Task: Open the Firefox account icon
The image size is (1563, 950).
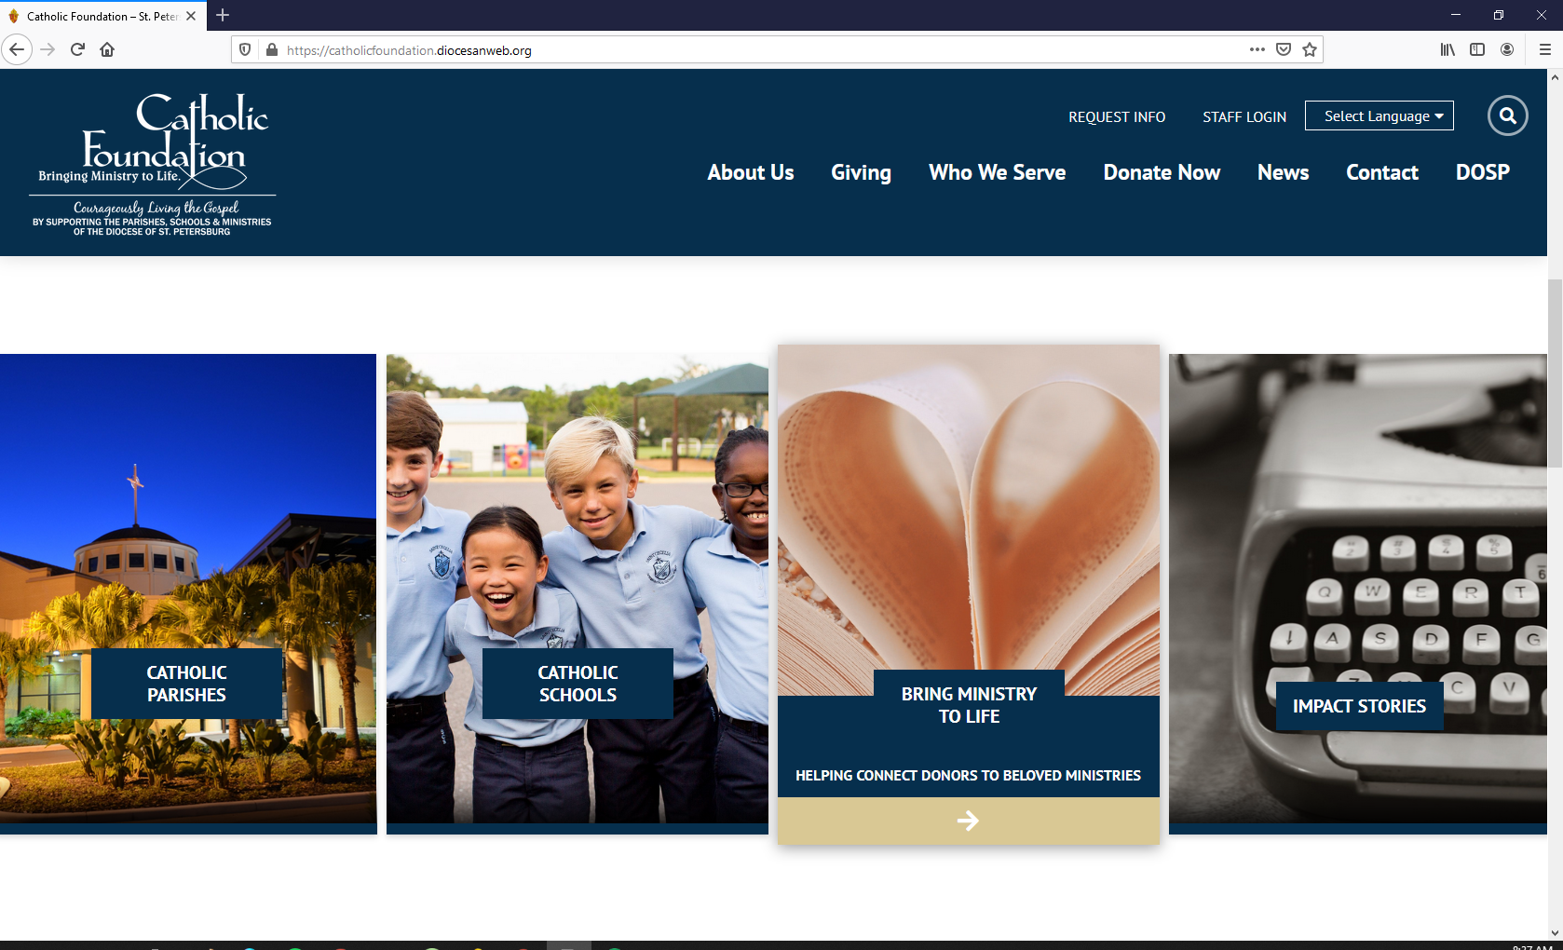Action: (1507, 50)
